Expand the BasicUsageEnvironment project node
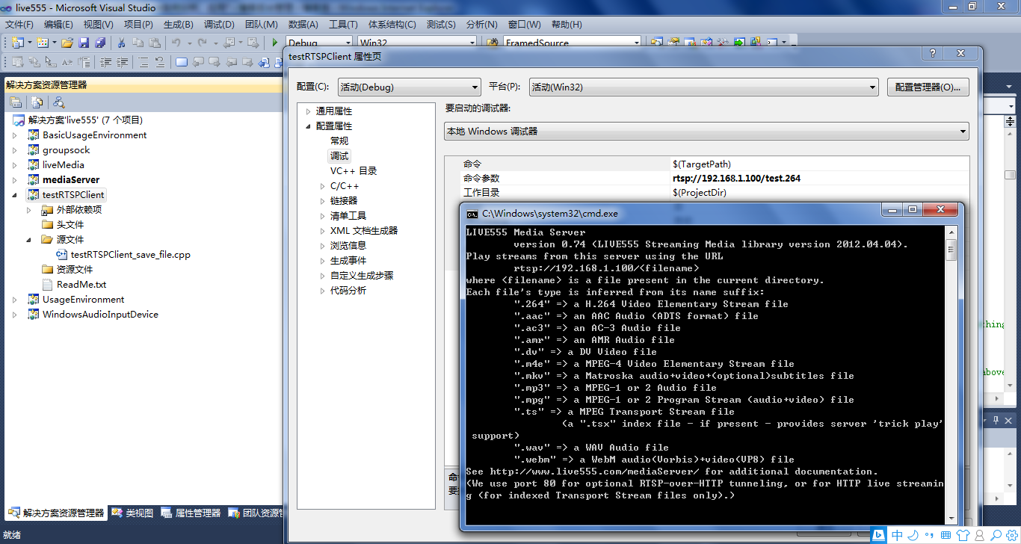1021x544 pixels. click(x=14, y=135)
